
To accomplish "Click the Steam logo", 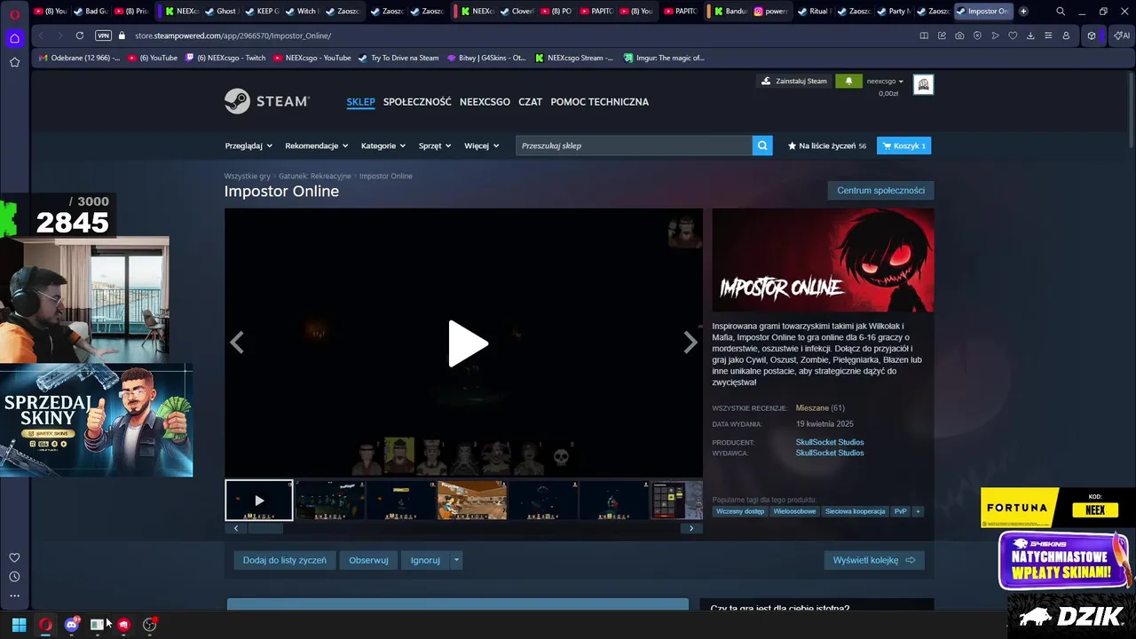I will (266, 101).
